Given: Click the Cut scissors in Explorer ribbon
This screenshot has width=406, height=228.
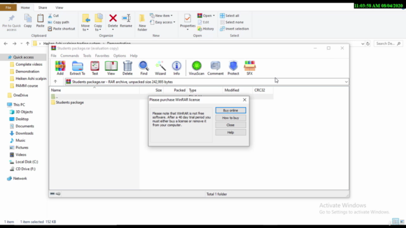Looking at the screenshot, I should coord(53,15).
